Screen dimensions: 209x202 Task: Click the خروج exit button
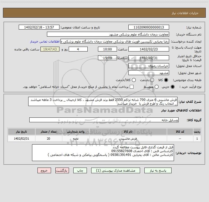pos(44,171)
